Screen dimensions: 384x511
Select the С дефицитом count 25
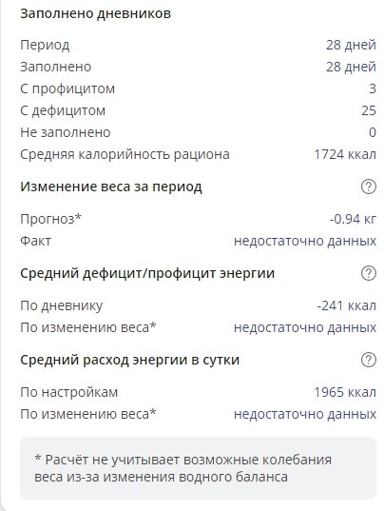pos(369,110)
